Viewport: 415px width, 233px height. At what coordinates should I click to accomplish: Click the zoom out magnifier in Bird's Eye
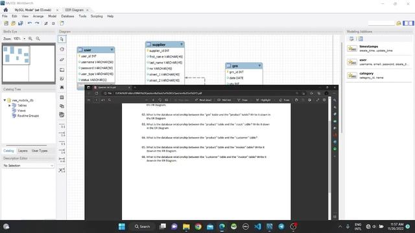[38, 39]
